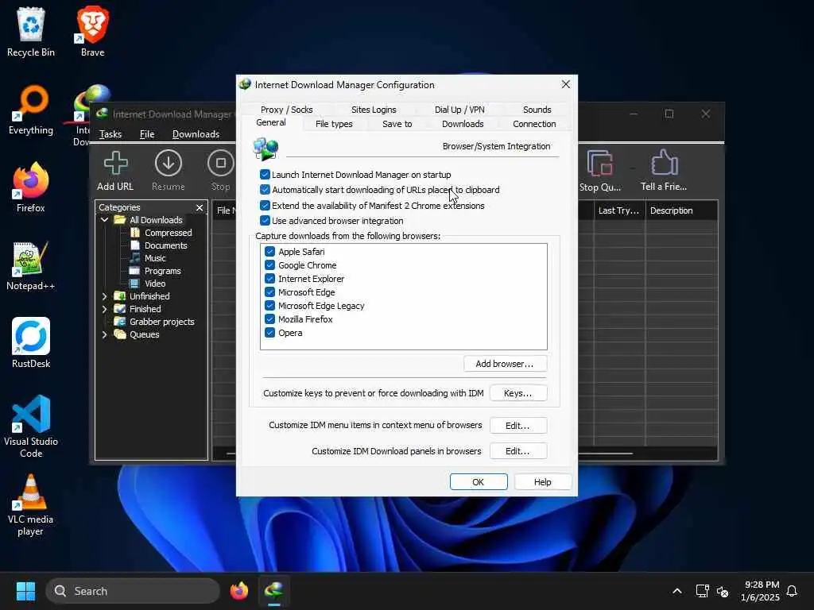Select the Programs category
The height and width of the screenshot is (610, 814).
pos(162,271)
